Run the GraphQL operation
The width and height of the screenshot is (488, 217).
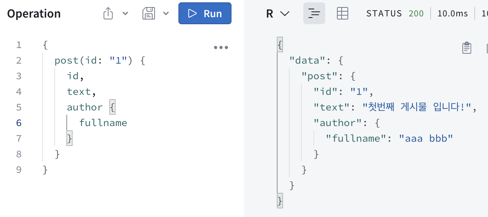point(205,13)
